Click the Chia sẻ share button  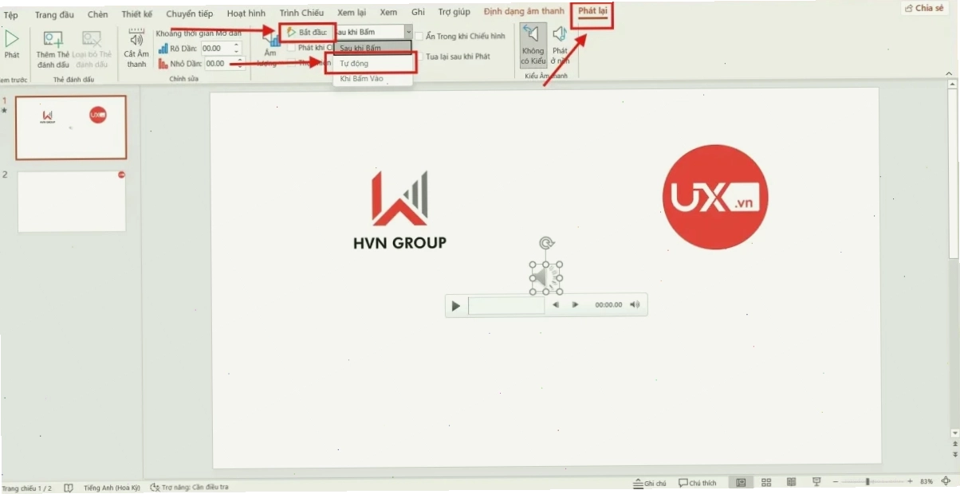[x=923, y=8]
